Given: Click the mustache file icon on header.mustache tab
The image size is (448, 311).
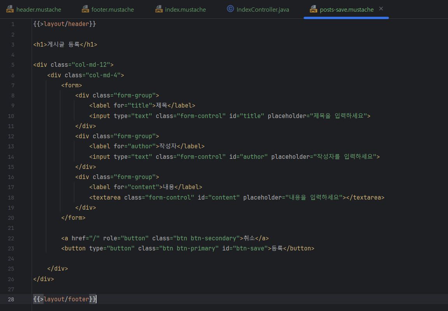Looking at the screenshot, I should [10, 9].
